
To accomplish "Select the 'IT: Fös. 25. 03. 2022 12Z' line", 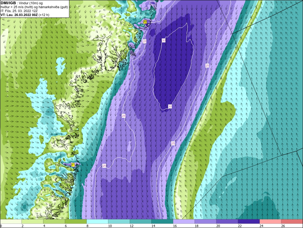I will pos(19,11).
